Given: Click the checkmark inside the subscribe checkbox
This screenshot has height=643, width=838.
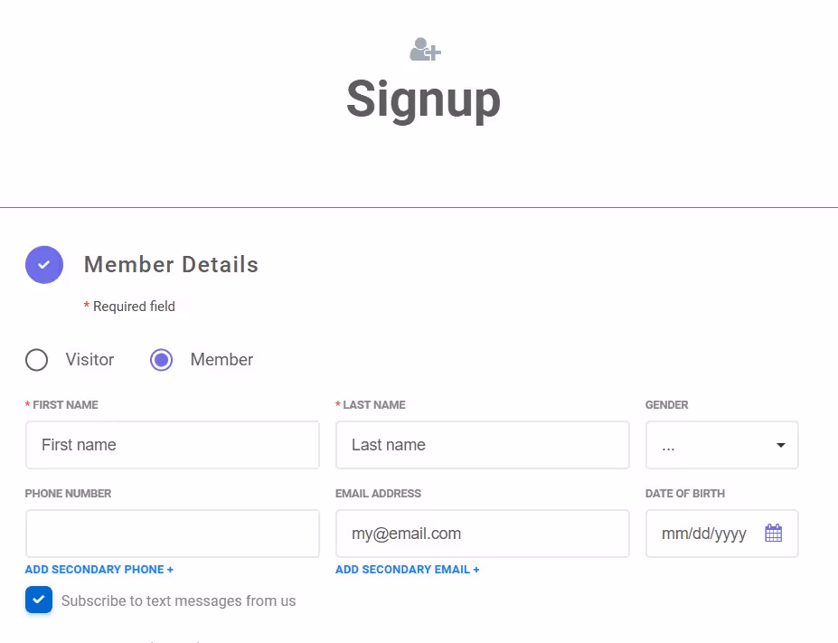Looking at the screenshot, I should (x=38, y=600).
